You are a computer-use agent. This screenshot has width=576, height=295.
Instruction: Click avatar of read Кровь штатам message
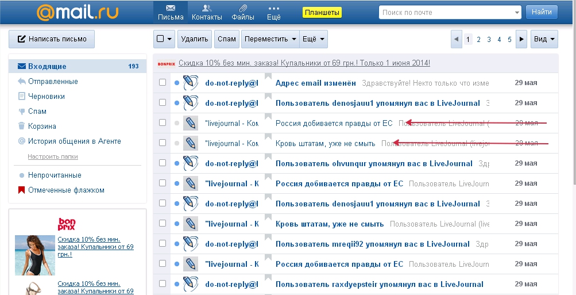point(191,143)
